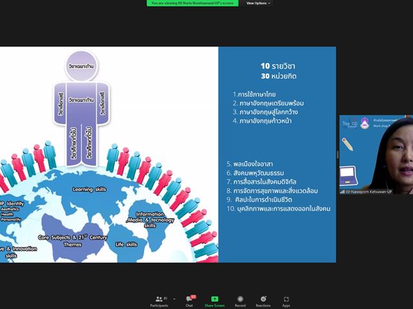Click the green 'You are viewing' screen banner
Screen dimensions: 413x309
pos(192,3)
